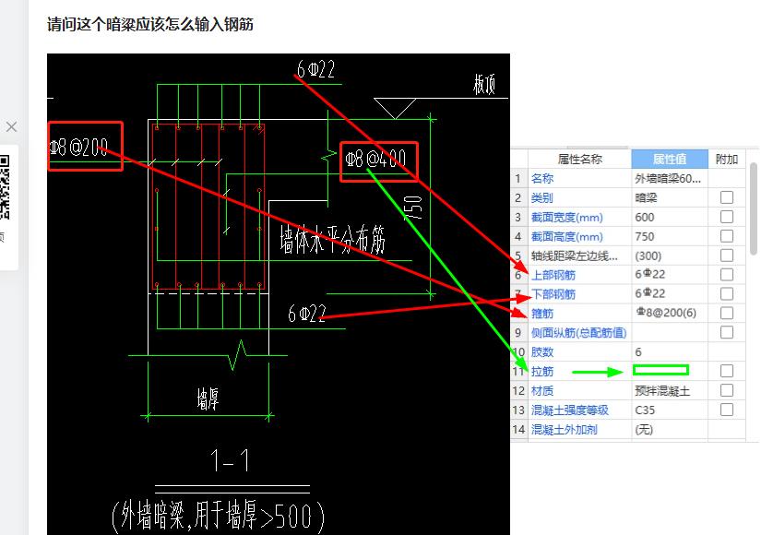The width and height of the screenshot is (773, 535).
Task: Click the question title 请问这个暗梁应该怎么输入钢筋
Action: click(149, 24)
